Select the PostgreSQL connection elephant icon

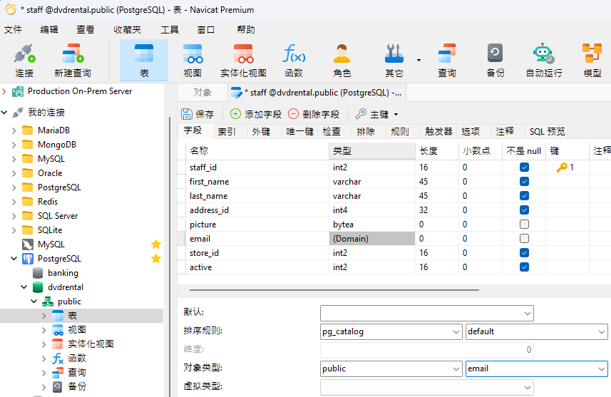click(28, 259)
